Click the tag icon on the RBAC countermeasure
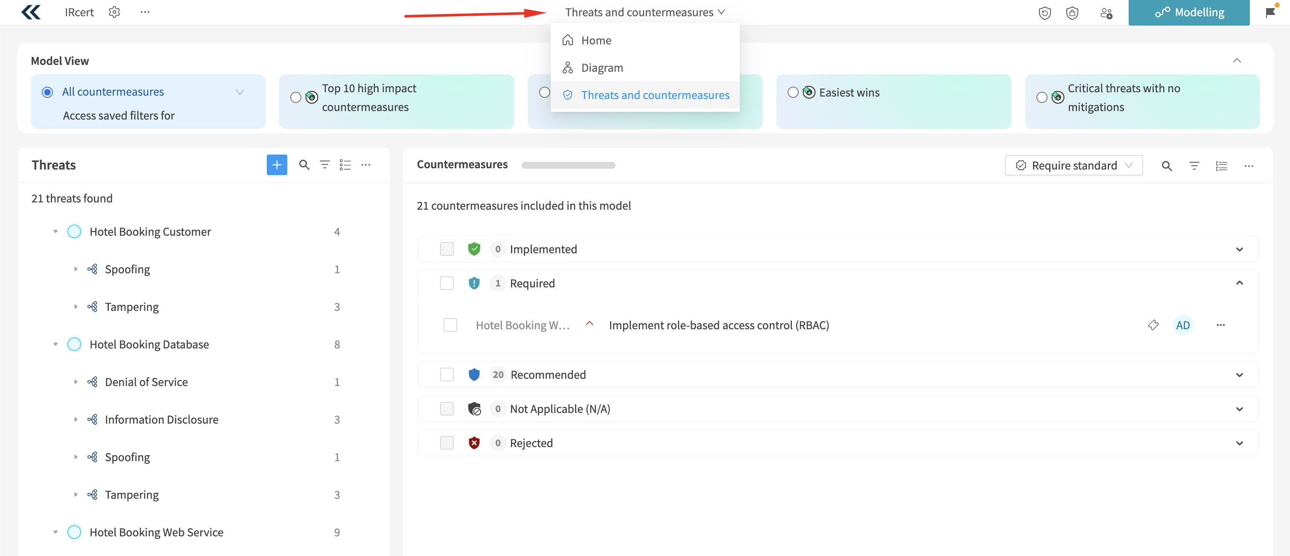1290x556 pixels. tap(1153, 325)
